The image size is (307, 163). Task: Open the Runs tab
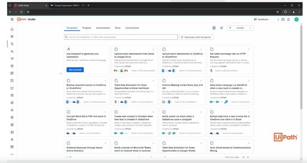[x=118, y=28]
